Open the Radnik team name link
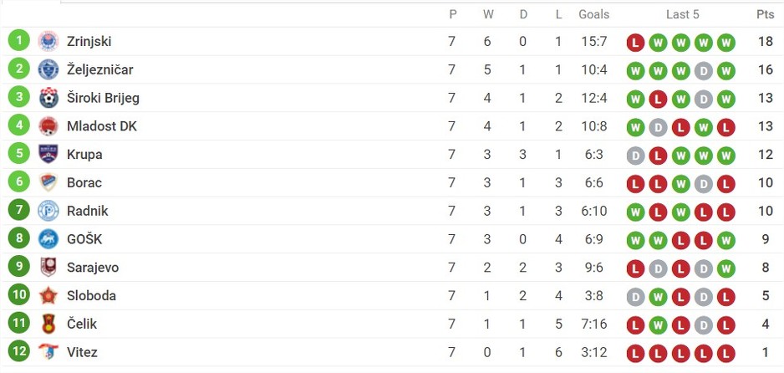 (x=88, y=211)
